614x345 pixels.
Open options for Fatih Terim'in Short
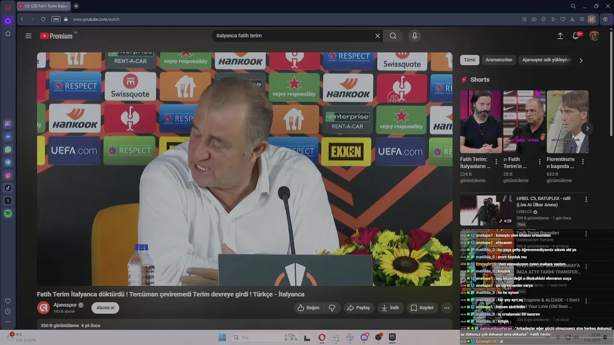point(540,162)
